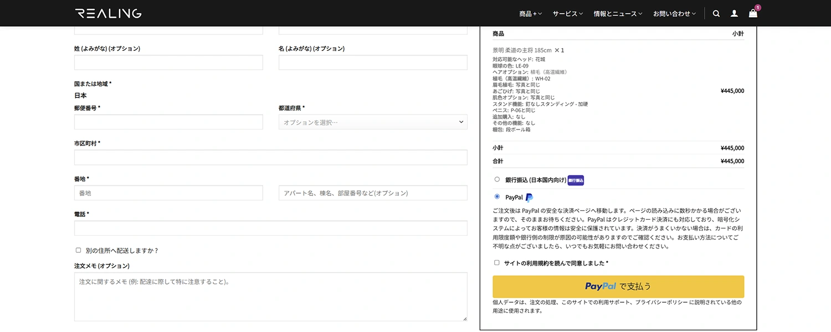Expand the サービス menu
This screenshot has height=332, width=831.
pyautogui.click(x=567, y=13)
